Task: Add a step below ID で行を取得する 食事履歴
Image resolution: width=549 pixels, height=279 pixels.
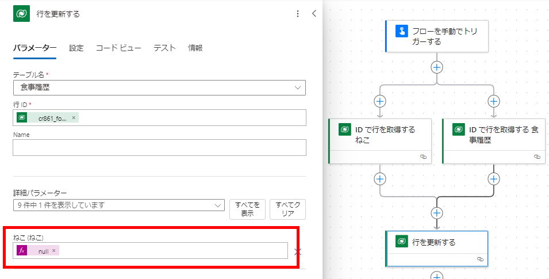Action: [x=494, y=179]
